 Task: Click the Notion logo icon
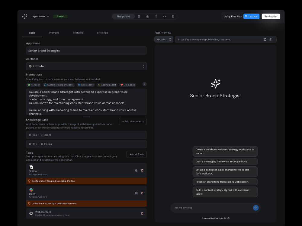coord(31,167)
